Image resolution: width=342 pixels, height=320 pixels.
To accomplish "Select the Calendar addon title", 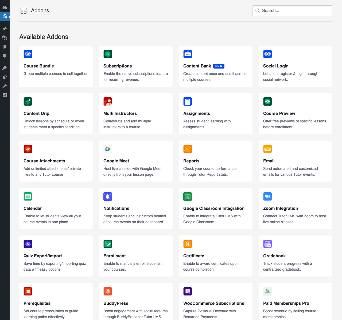I will point(33,208).
